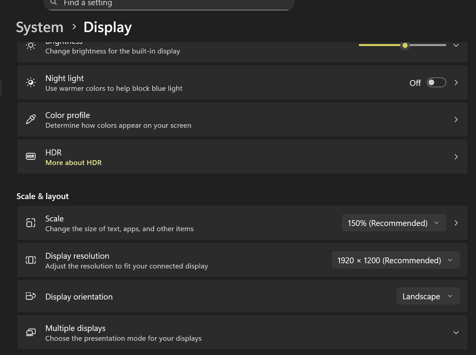Expand the Brightness options chevron

[456, 45]
